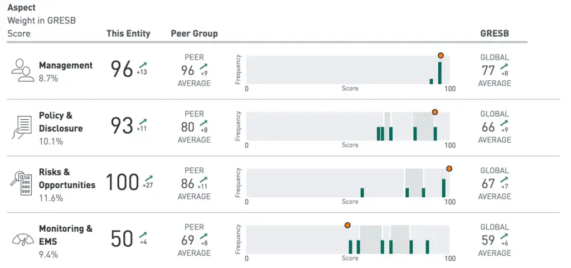Click the orange dot above Monitoring & EMS histogram
The width and height of the screenshot is (571, 268).
click(347, 226)
